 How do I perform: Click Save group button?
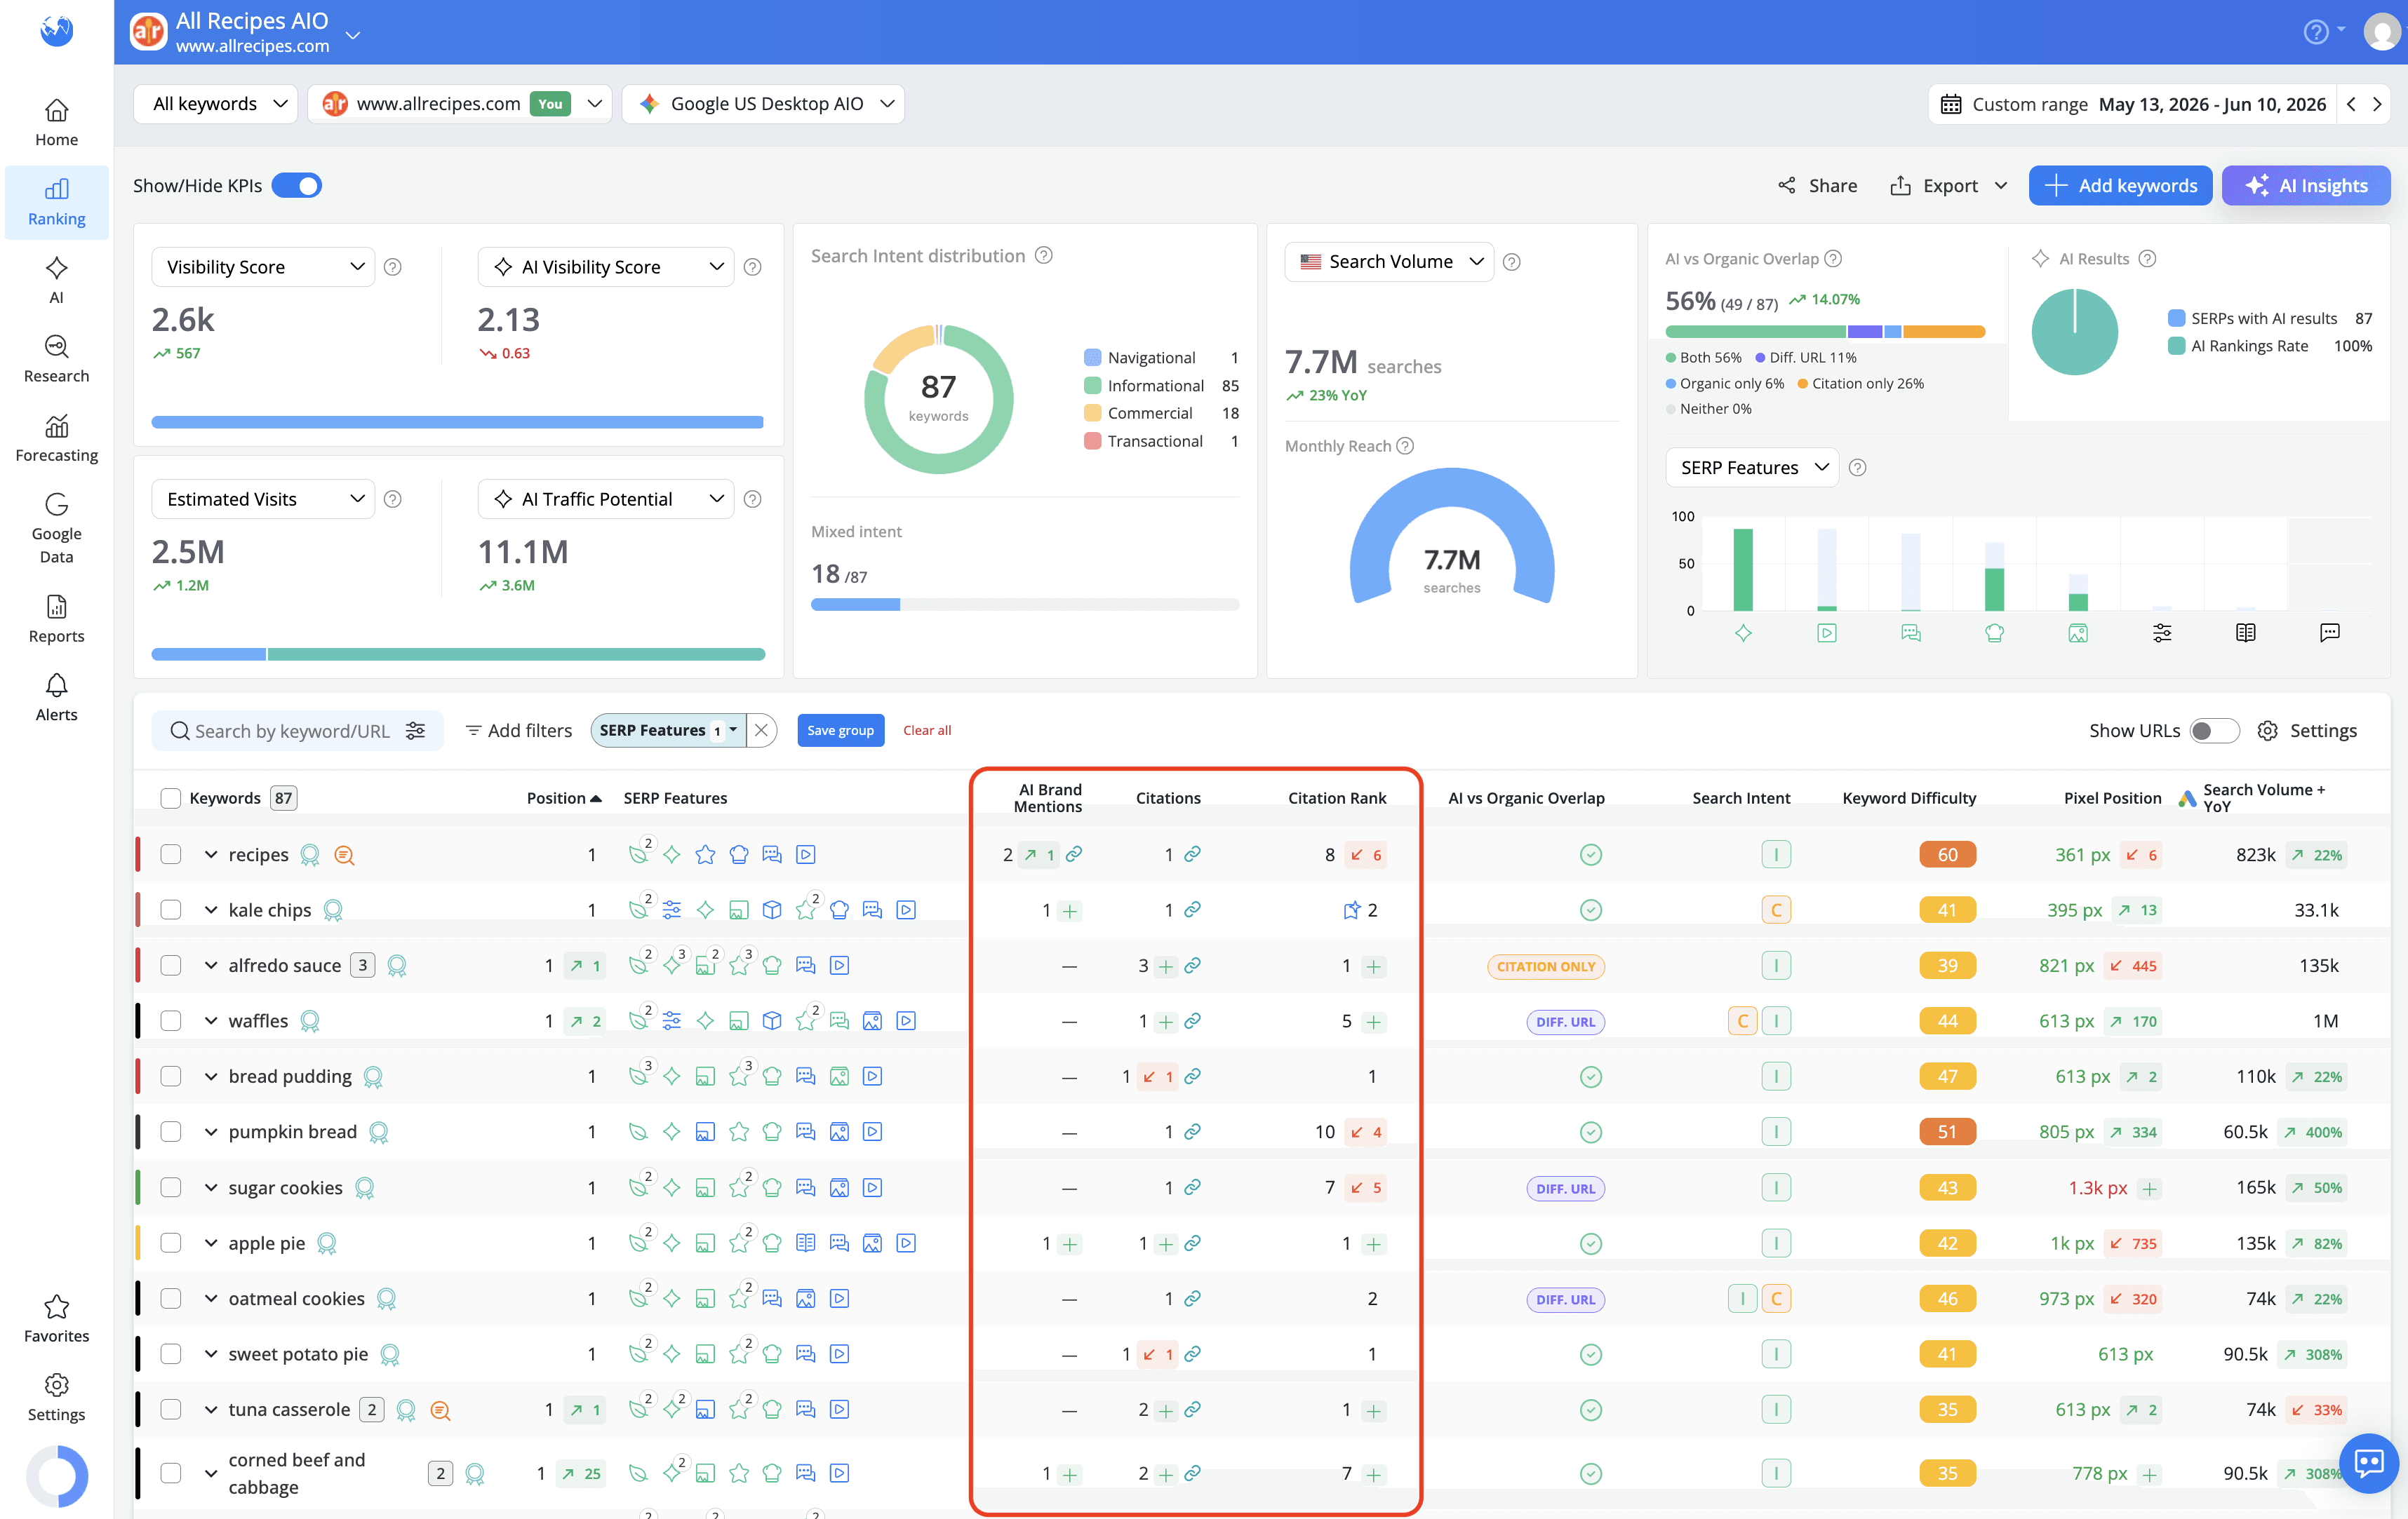pyautogui.click(x=840, y=731)
